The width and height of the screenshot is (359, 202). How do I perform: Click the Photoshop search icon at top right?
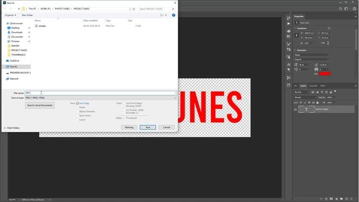(x=340, y=9)
